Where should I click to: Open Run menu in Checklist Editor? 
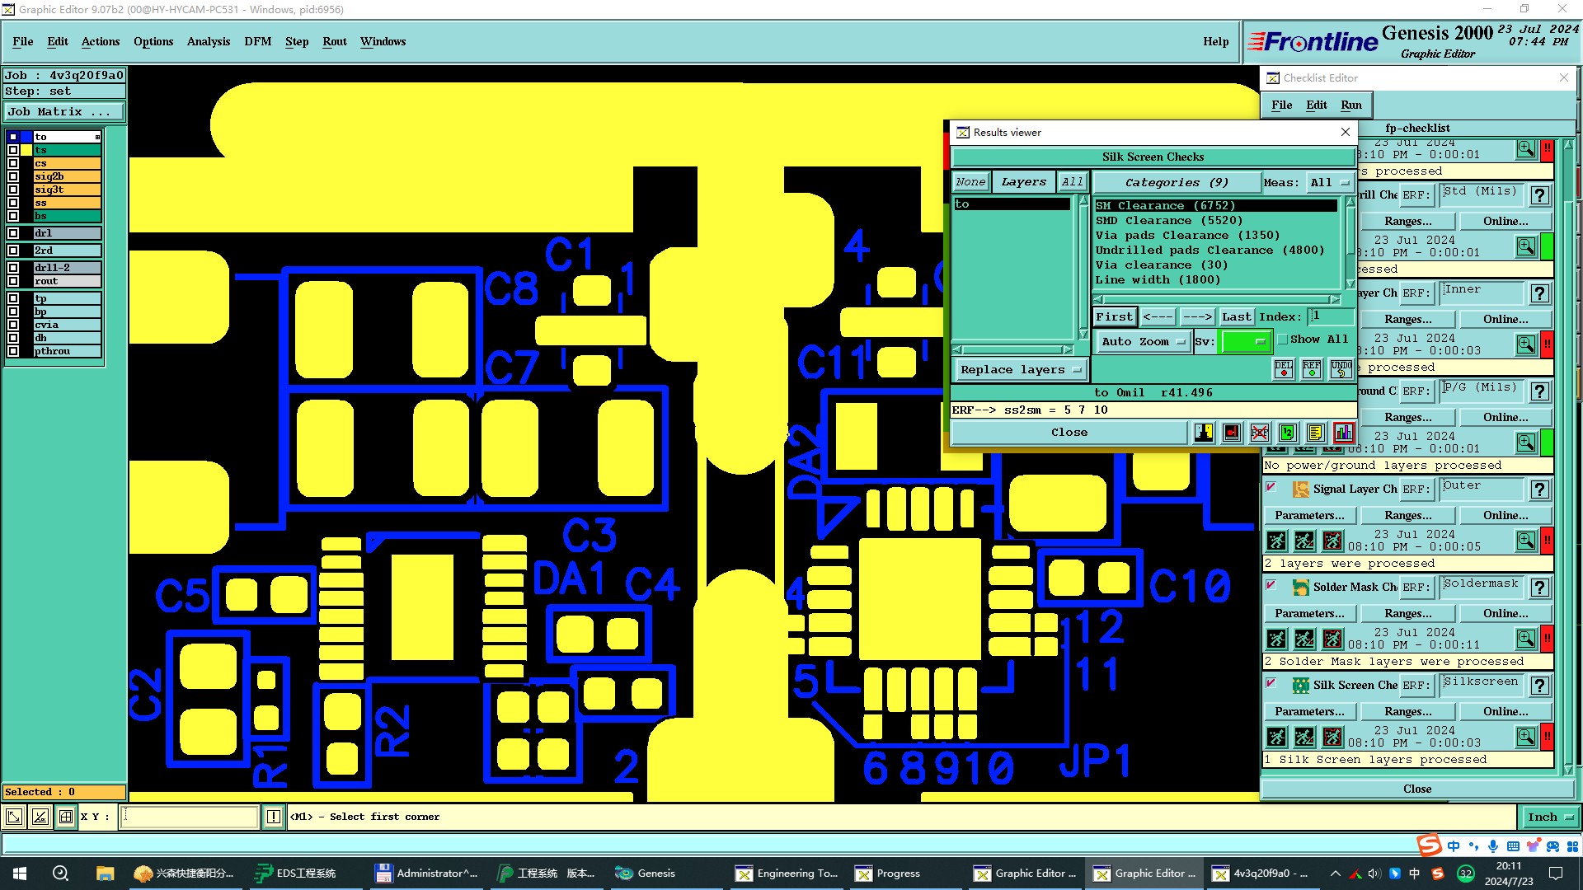(x=1350, y=105)
